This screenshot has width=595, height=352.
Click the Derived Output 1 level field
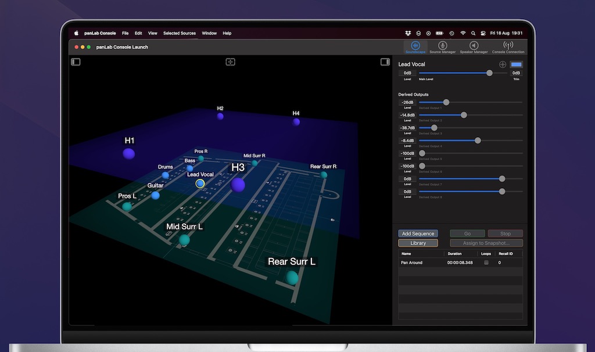pyautogui.click(x=407, y=102)
